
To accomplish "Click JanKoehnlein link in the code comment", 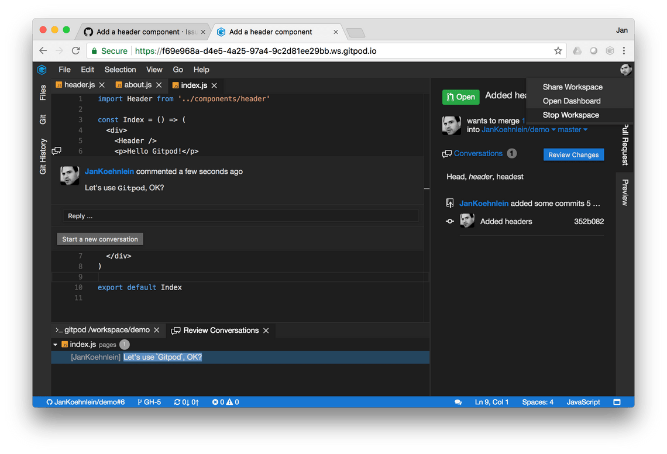I will pos(109,171).
